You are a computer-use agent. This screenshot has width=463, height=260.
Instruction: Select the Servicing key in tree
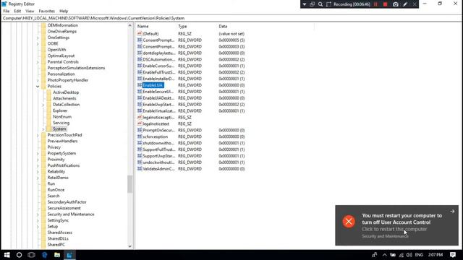61,123
